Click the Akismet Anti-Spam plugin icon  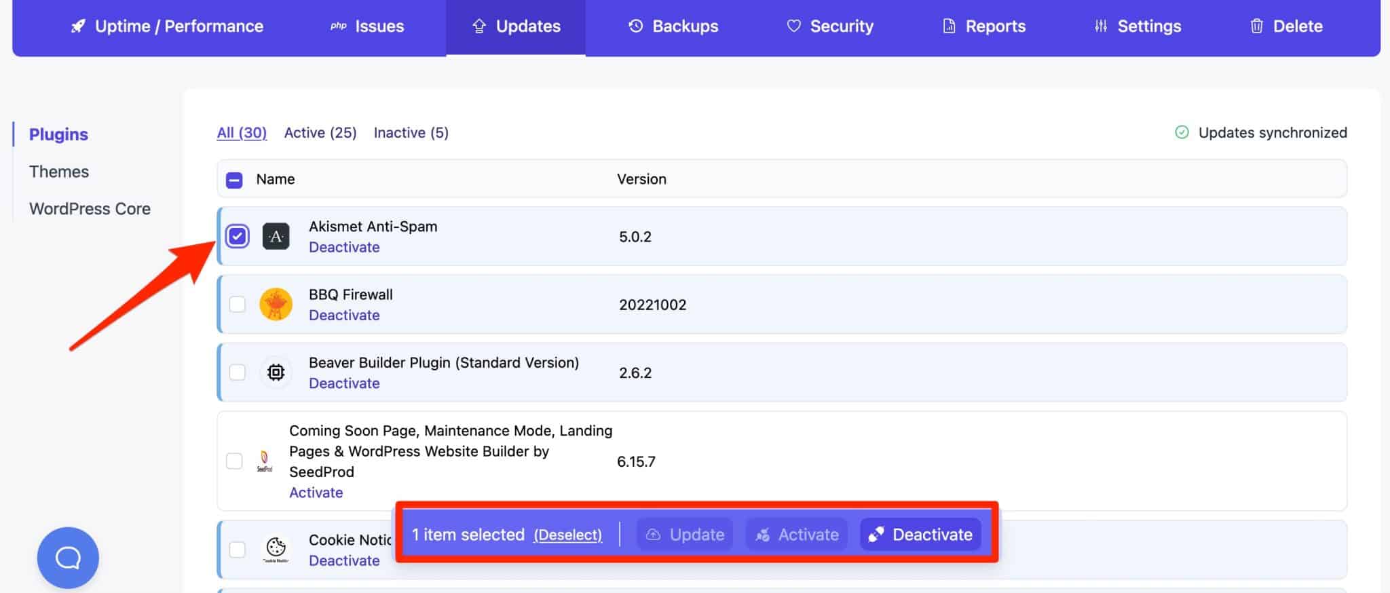[x=276, y=236]
